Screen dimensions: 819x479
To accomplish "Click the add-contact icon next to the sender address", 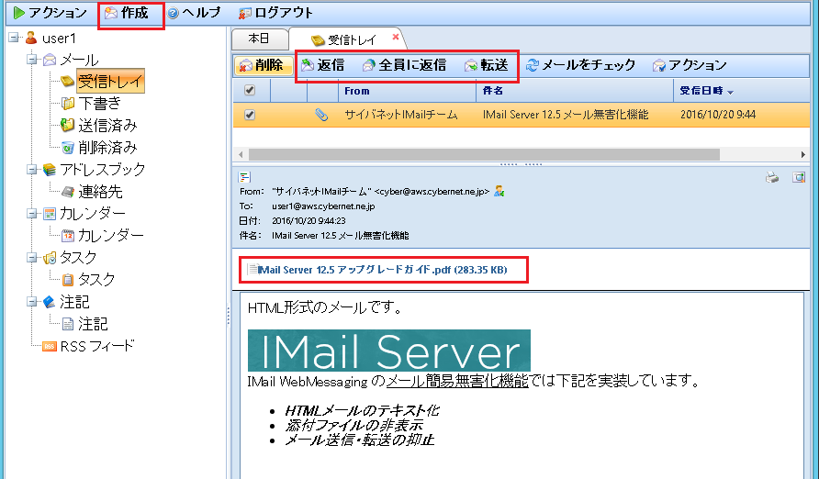I will click(x=499, y=192).
